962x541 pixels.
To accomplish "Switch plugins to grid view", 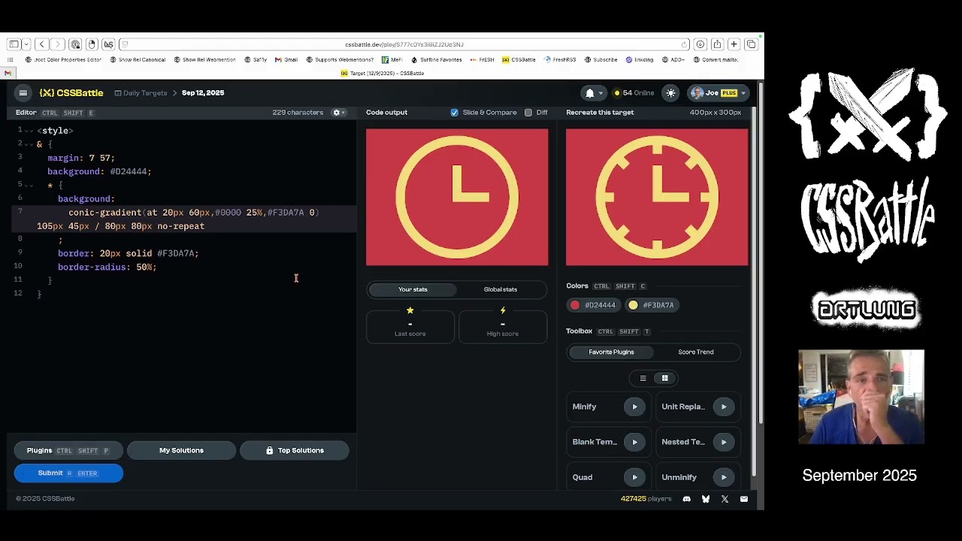I will pos(664,378).
